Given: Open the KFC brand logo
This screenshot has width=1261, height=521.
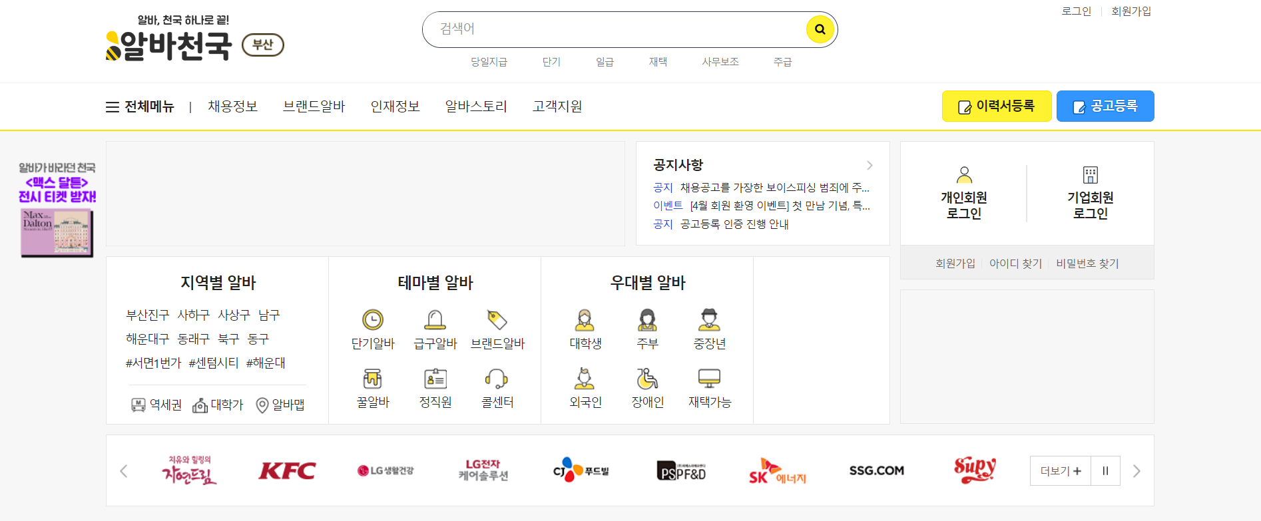Looking at the screenshot, I should pos(287,471).
